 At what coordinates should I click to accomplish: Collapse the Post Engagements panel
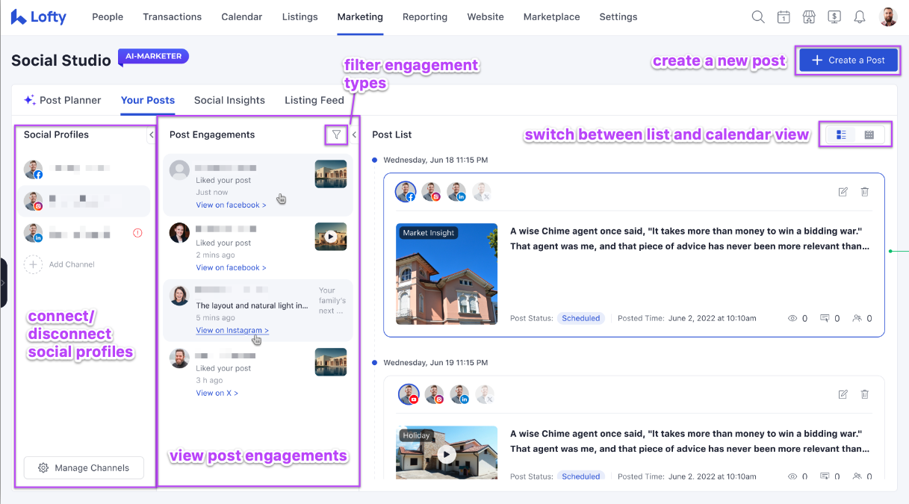pos(355,134)
